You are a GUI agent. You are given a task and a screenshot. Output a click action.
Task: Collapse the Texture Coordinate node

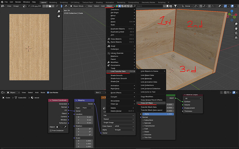(x=50, y=100)
